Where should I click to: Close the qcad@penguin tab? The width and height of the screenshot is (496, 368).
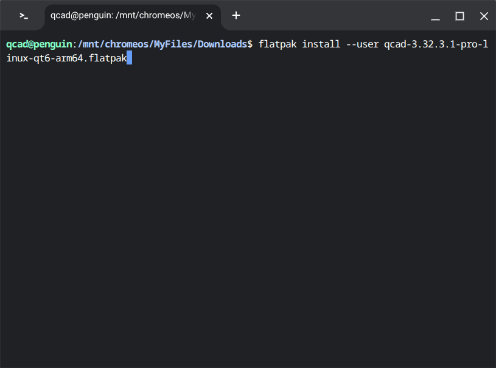(x=209, y=16)
